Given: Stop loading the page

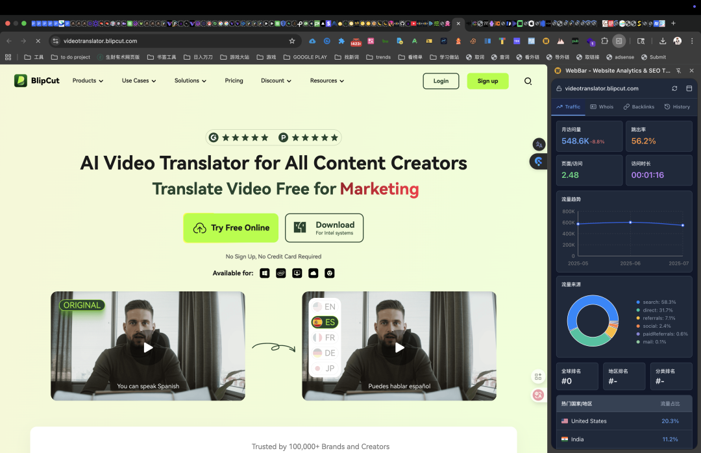Looking at the screenshot, I should pos(38,41).
